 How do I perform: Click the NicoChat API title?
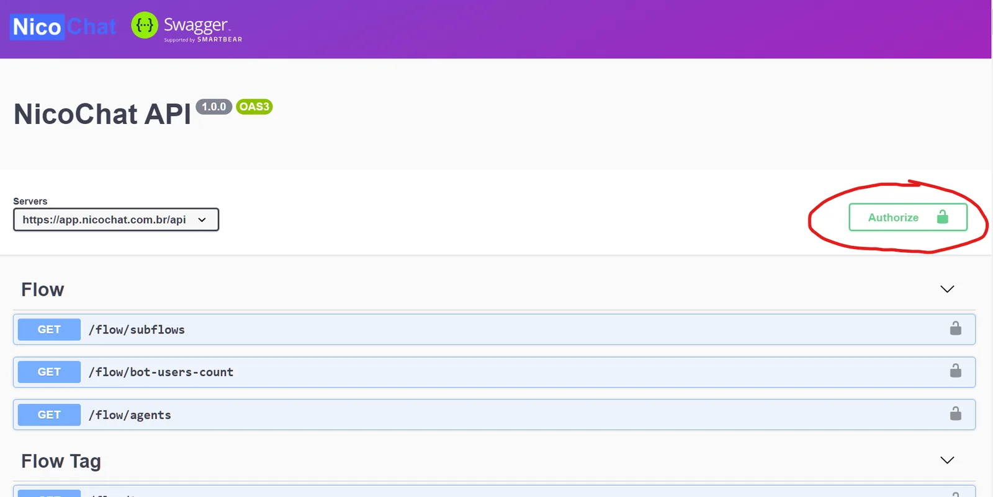point(102,114)
